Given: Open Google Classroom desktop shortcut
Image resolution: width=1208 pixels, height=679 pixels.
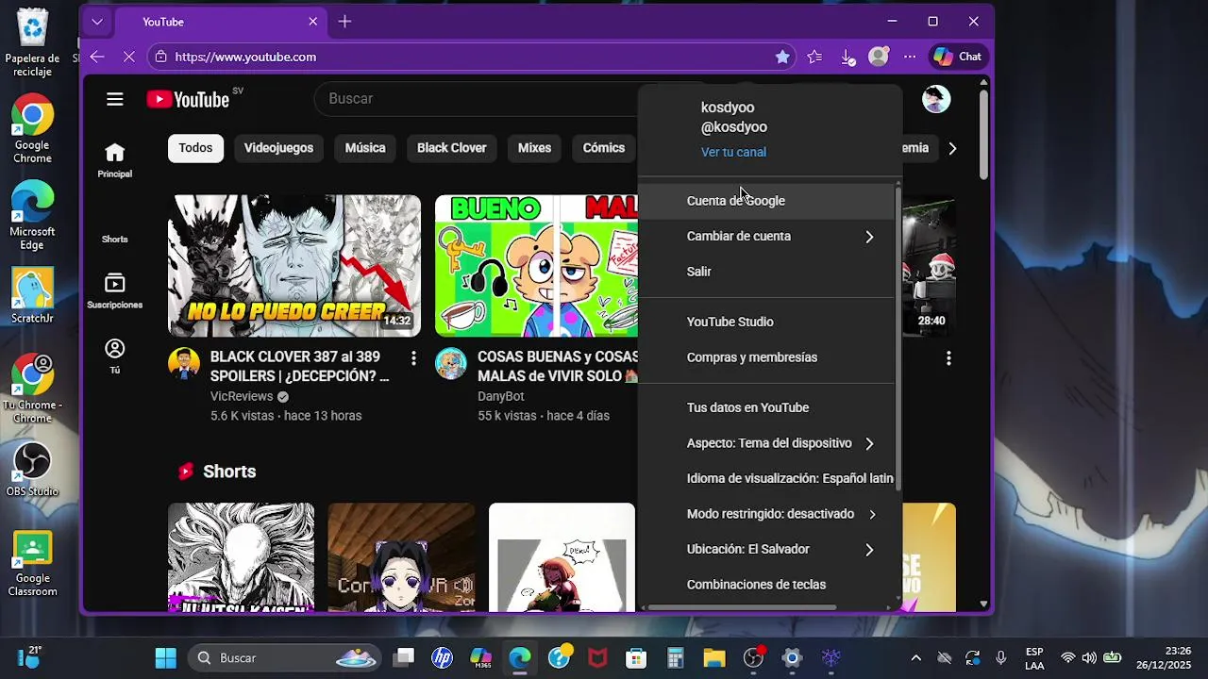Looking at the screenshot, I should pos(32,563).
